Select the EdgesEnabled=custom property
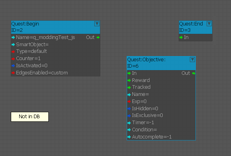This screenshot has width=231, height=156. [42, 73]
